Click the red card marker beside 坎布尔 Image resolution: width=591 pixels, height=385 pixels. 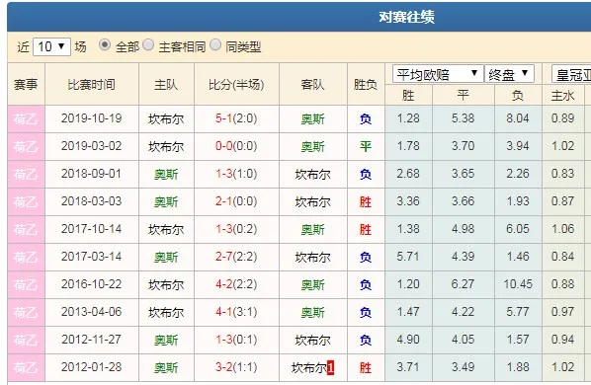pyautogui.click(x=330, y=367)
